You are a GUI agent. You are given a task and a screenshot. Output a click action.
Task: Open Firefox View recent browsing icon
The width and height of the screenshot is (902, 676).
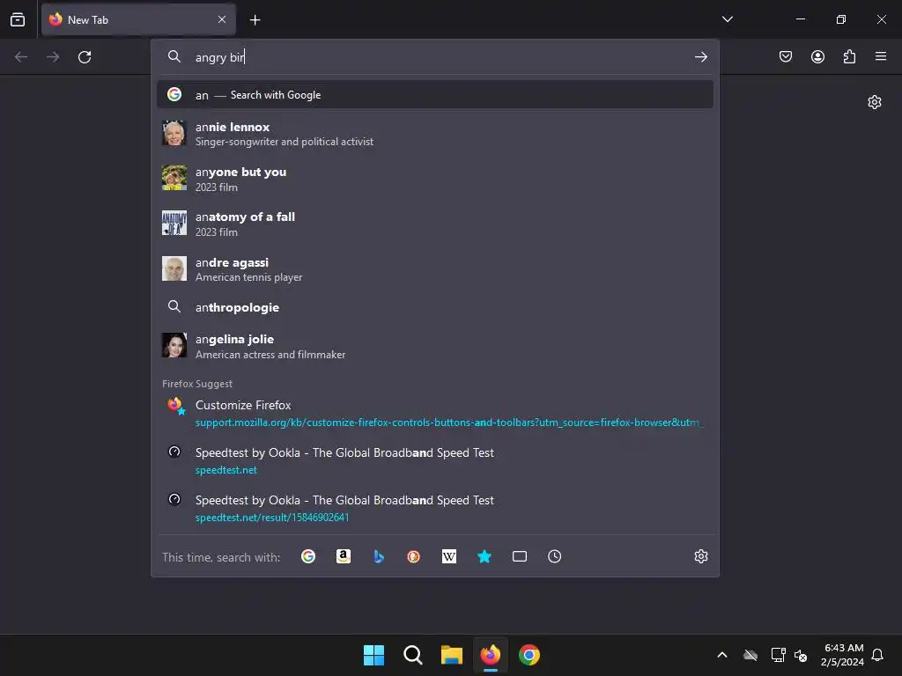[18, 19]
